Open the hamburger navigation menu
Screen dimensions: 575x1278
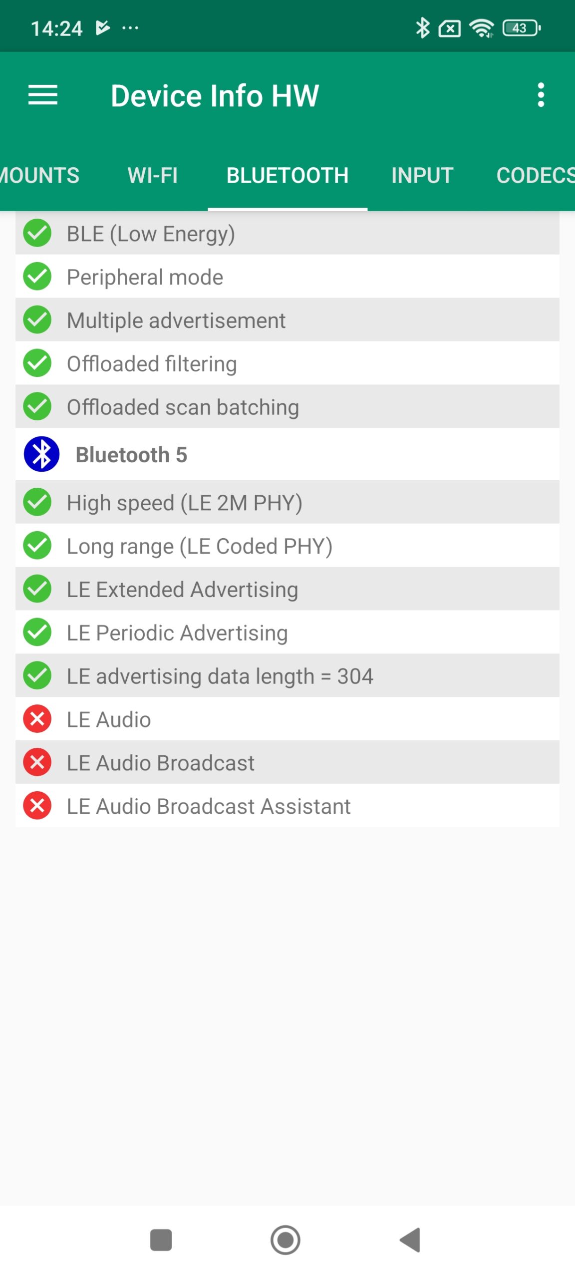[x=43, y=95]
